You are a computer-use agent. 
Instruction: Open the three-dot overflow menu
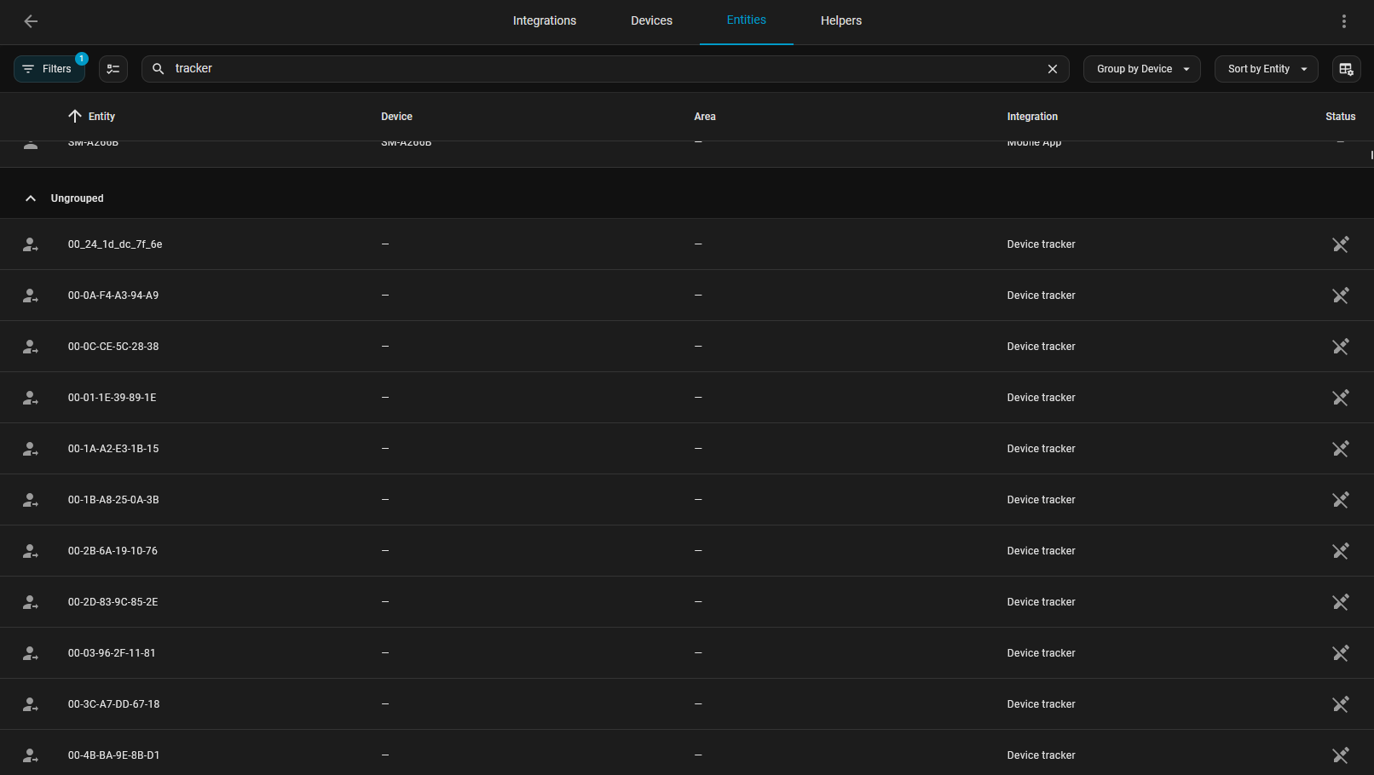tap(1343, 21)
